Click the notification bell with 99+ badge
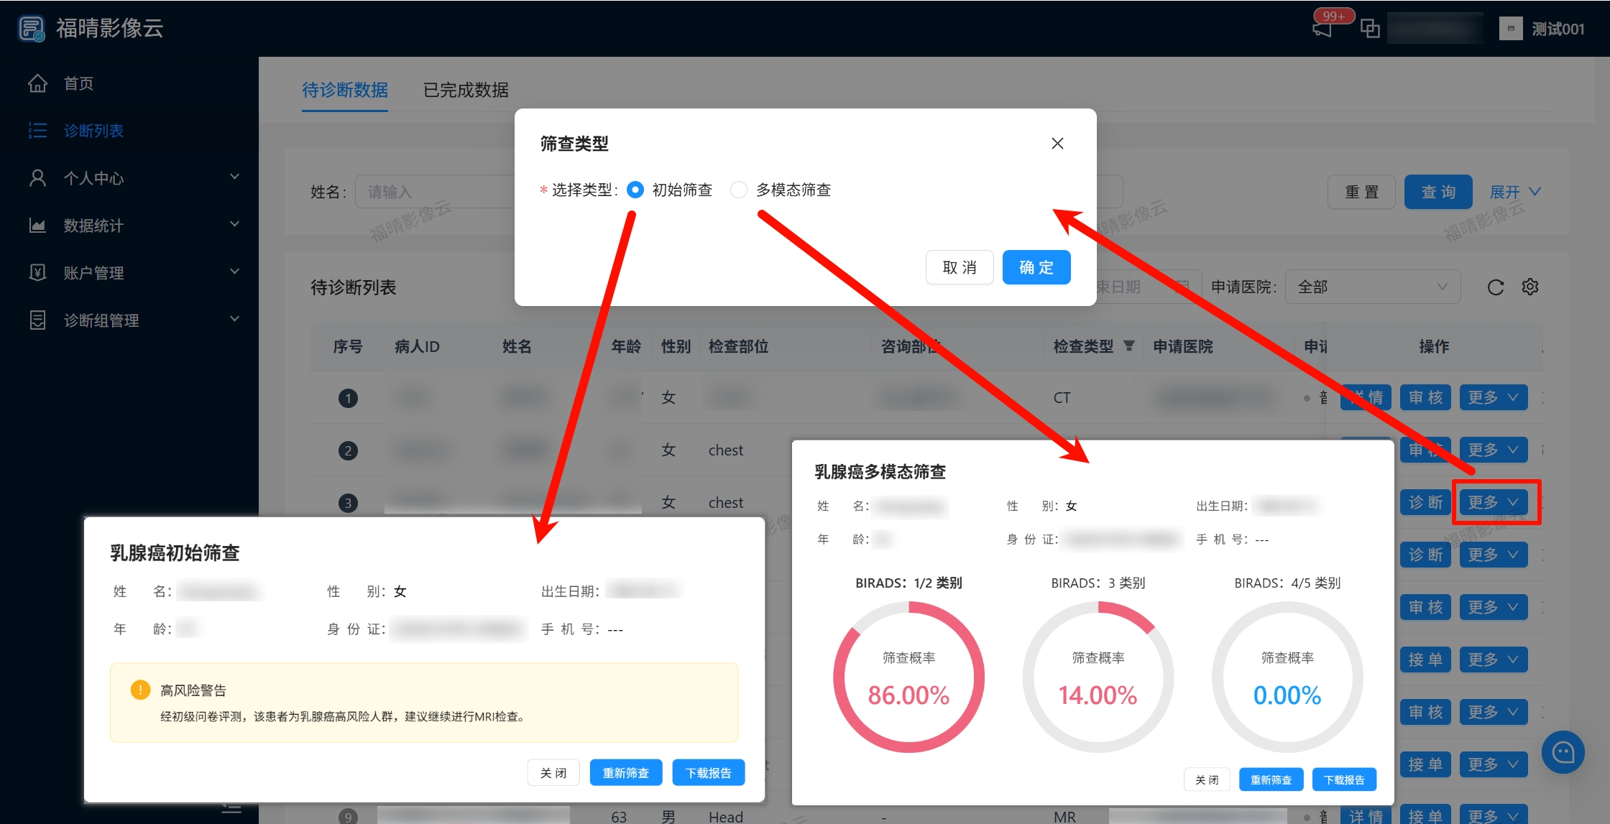 pos(1322,29)
